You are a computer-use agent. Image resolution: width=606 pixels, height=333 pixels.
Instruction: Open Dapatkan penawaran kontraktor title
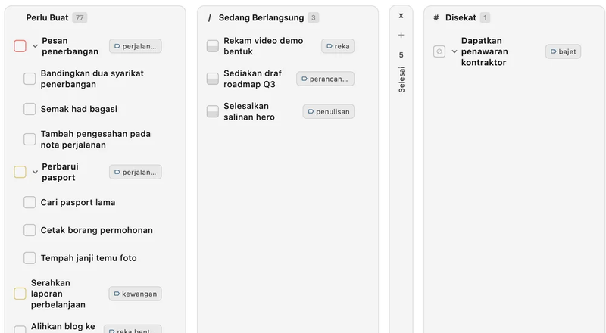pyautogui.click(x=484, y=51)
